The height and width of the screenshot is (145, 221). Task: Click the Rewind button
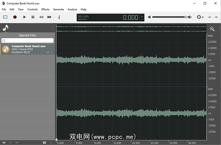coord(41,17)
